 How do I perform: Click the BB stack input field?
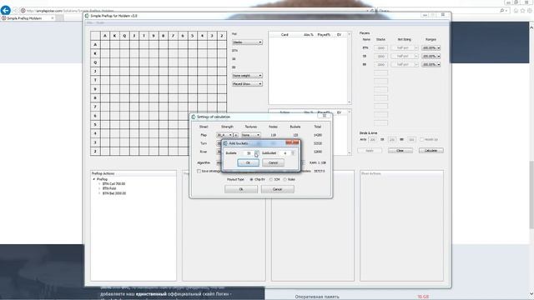coord(381,64)
